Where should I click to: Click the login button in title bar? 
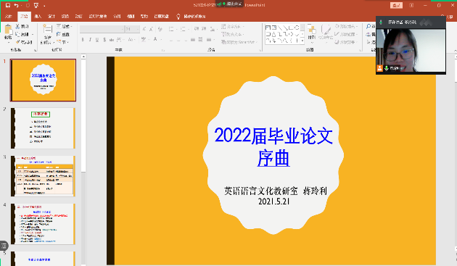click(x=396, y=5)
